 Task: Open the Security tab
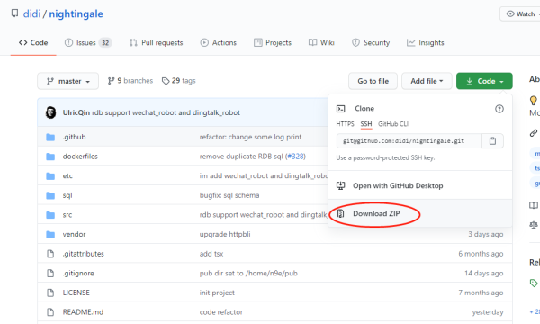point(371,42)
